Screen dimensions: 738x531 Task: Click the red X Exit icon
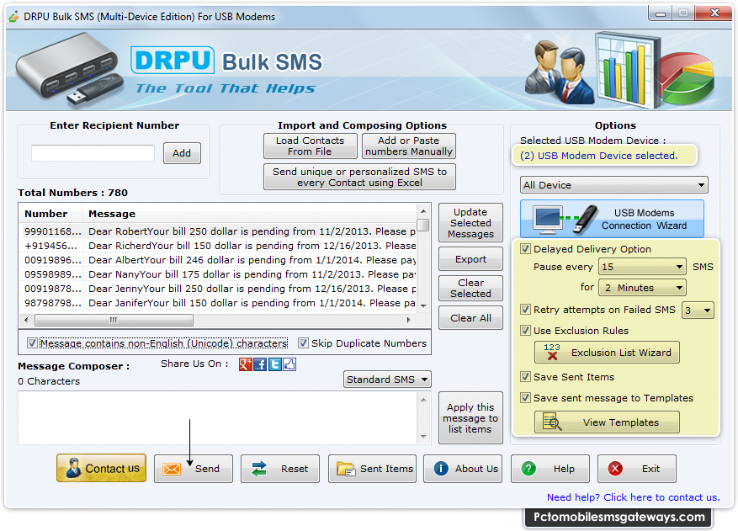(x=615, y=469)
